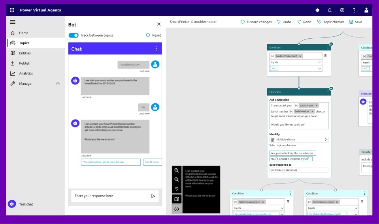This screenshot has height=224, width=379.
Task: Open the app launcher waffle icon
Action: point(12,10)
